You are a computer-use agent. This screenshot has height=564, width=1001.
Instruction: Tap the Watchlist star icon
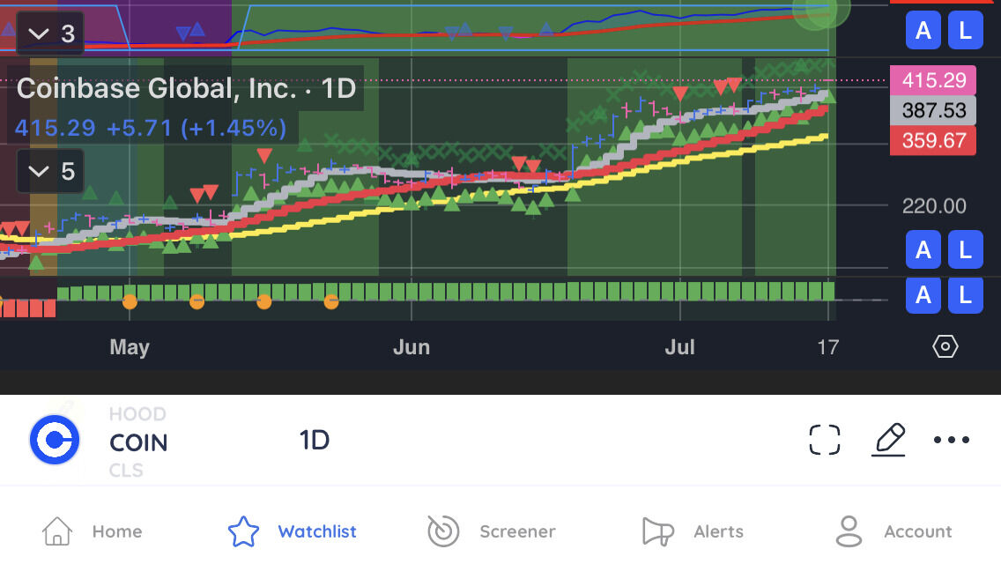pos(243,531)
